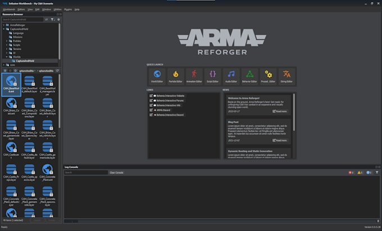The image size is (382, 231).
Task: Select CAH_Briars_Coast_vehicle.layer file
Action: pyautogui.click(x=48, y=130)
